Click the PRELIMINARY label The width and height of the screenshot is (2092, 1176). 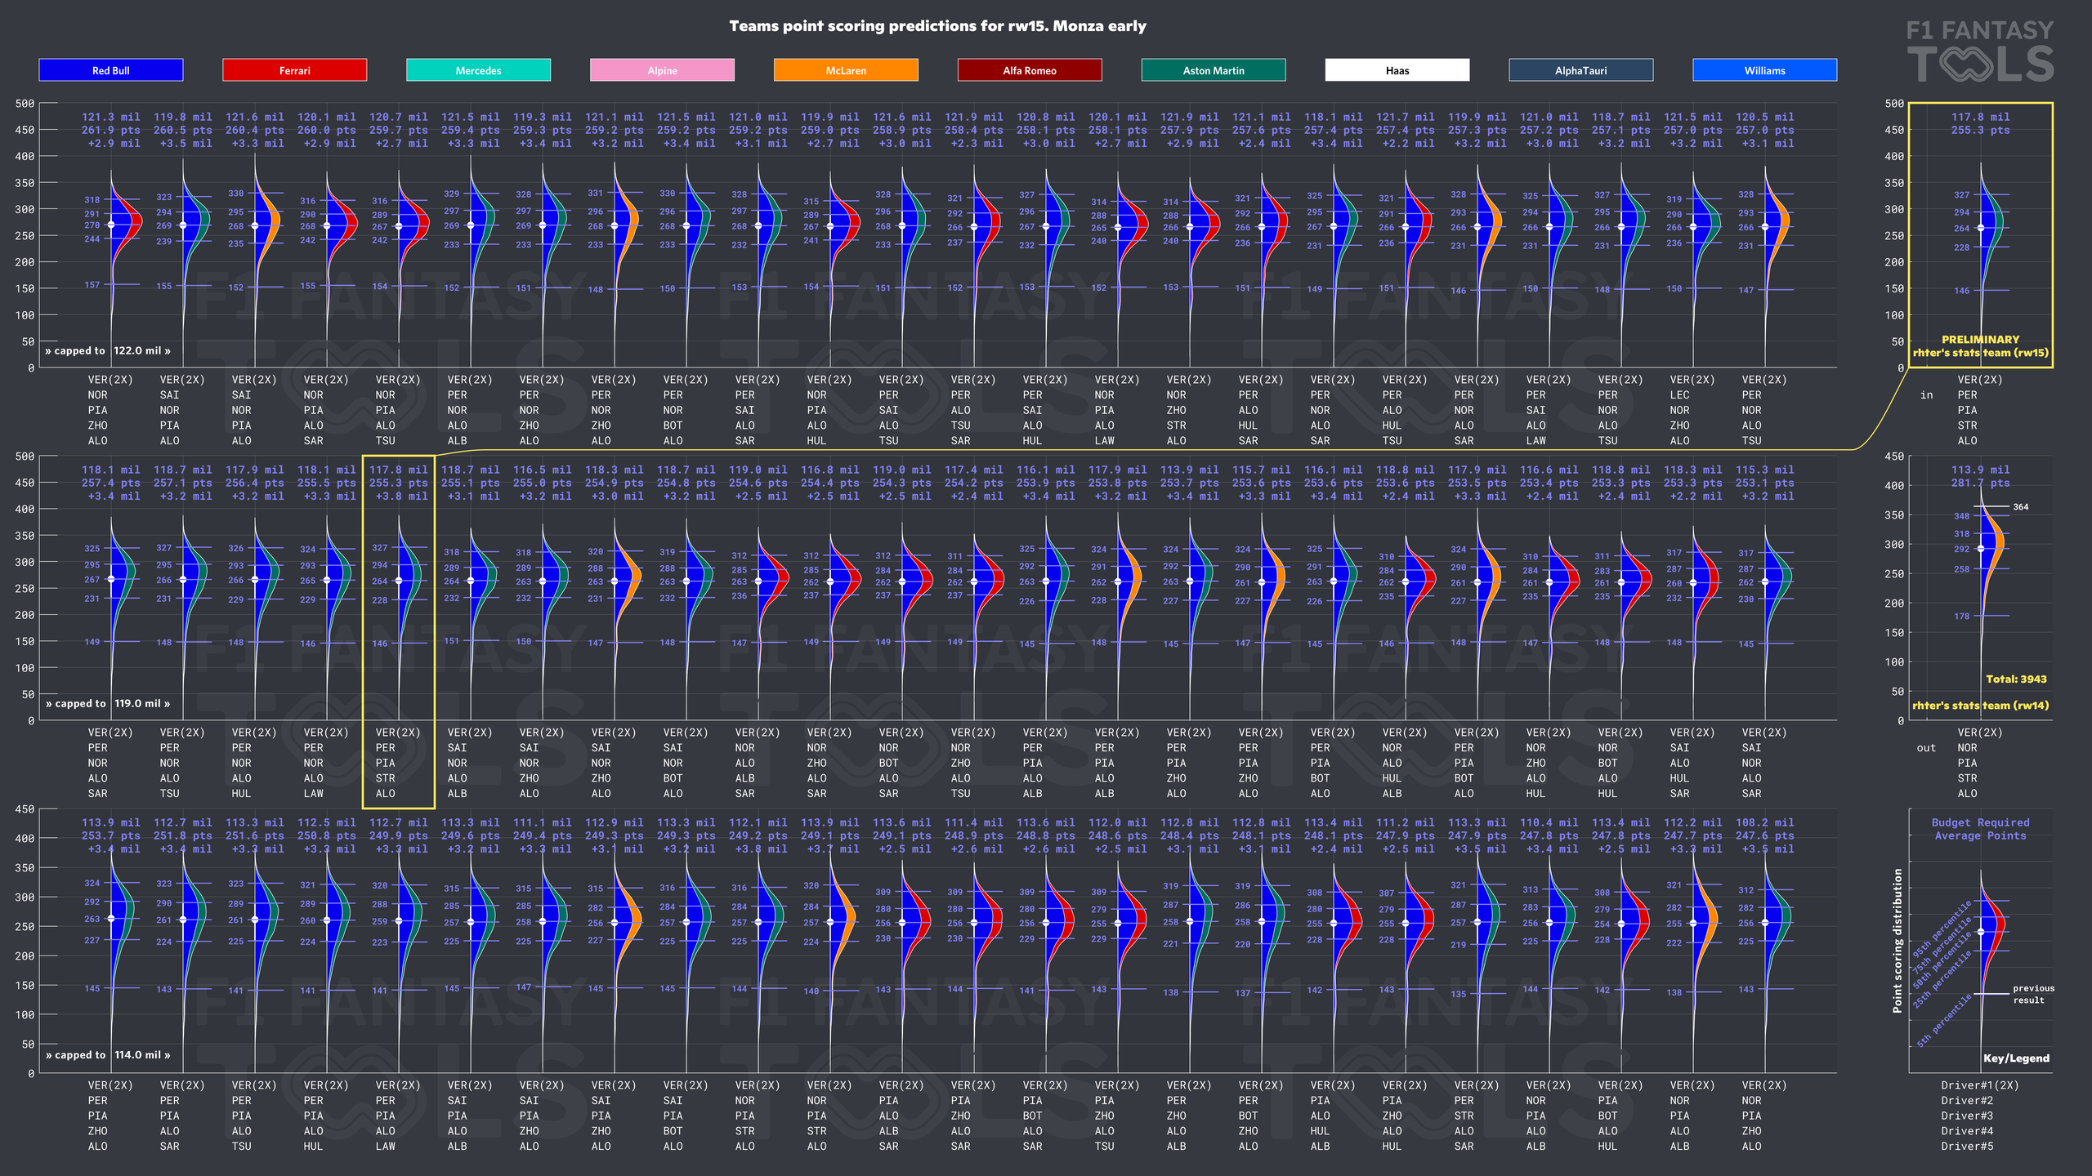coord(1980,339)
